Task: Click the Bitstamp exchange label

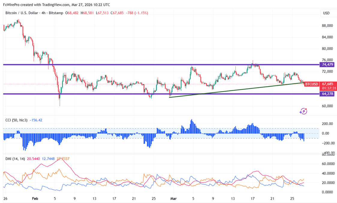Action: 56,13
